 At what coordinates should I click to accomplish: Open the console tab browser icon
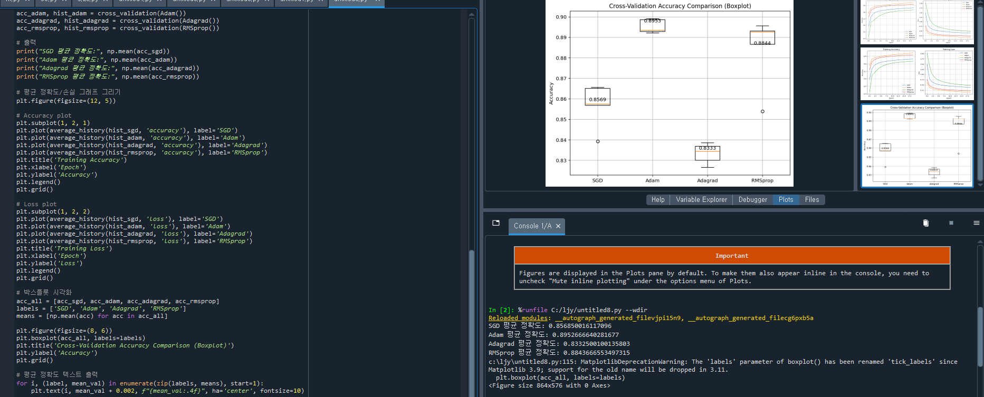point(496,223)
